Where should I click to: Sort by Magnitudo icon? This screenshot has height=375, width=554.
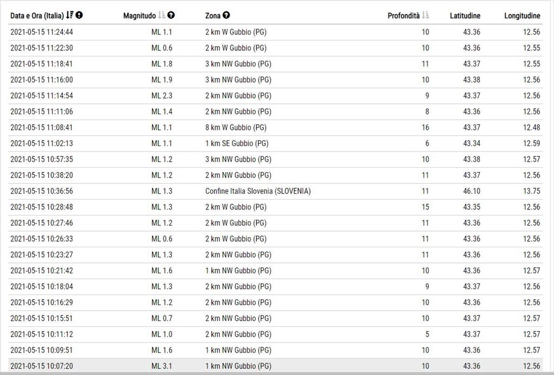point(161,15)
